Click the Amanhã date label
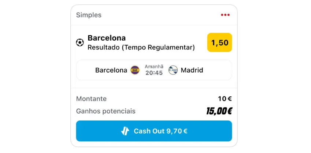 154,66
